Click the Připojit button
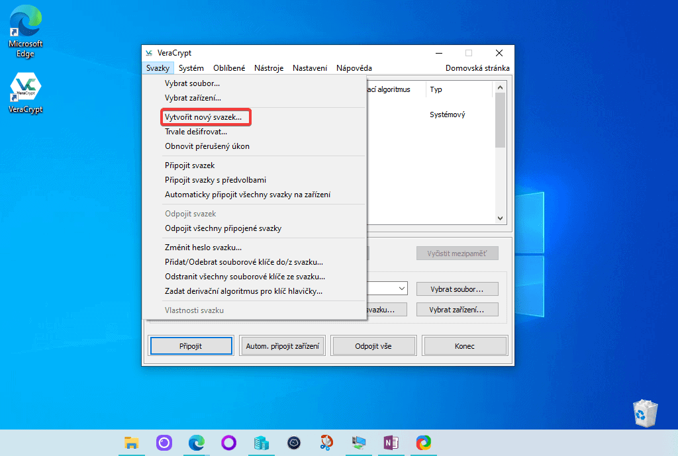 pyautogui.click(x=191, y=346)
